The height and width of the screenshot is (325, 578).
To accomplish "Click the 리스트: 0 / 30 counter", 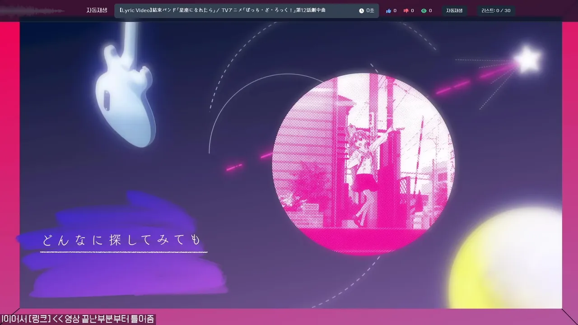I will point(496,10).
